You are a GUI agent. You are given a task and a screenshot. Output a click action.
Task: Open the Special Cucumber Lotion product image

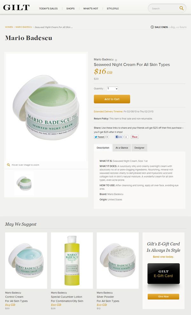click(72, 261)
